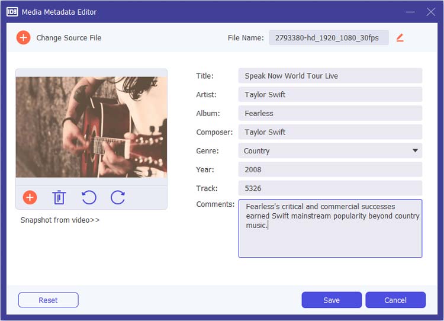Click the ID3 app icon in title bar
Screen dimensions: 444x321
(12, 12)
